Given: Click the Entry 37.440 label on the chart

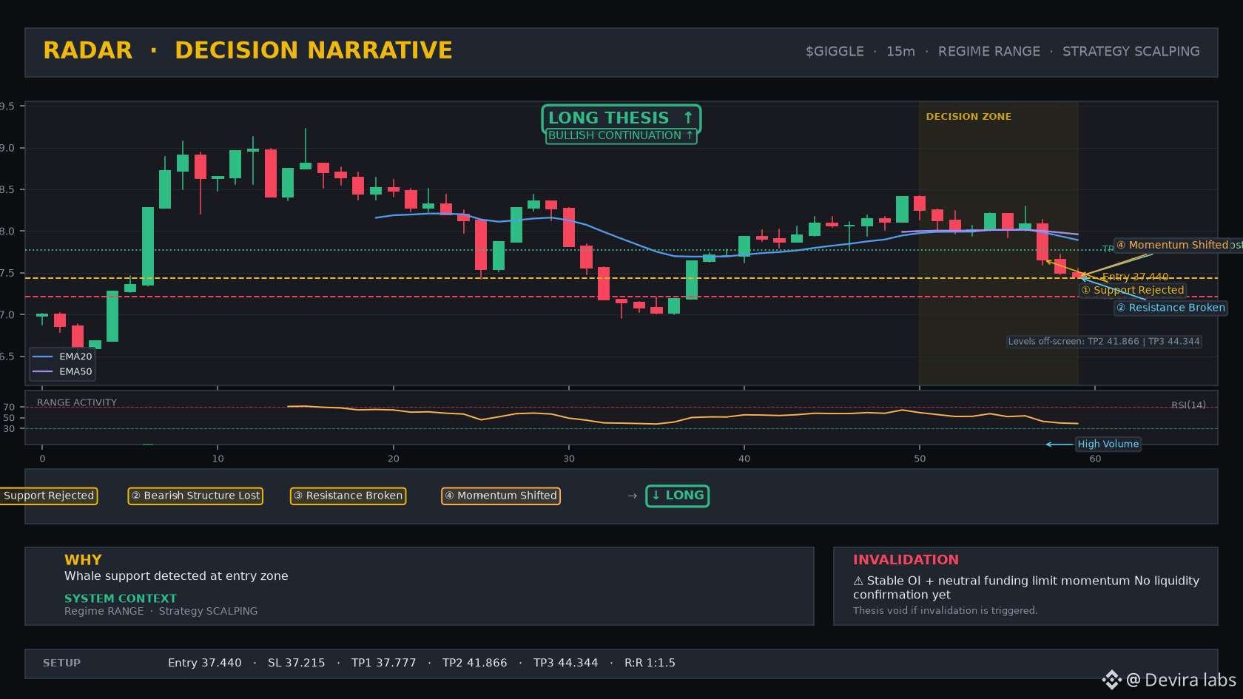Looking at the screenshot, I should (1135, 277).
